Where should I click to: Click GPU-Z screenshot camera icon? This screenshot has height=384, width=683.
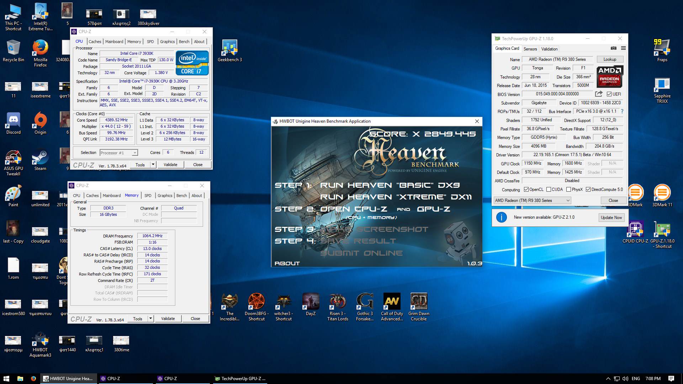614,48
